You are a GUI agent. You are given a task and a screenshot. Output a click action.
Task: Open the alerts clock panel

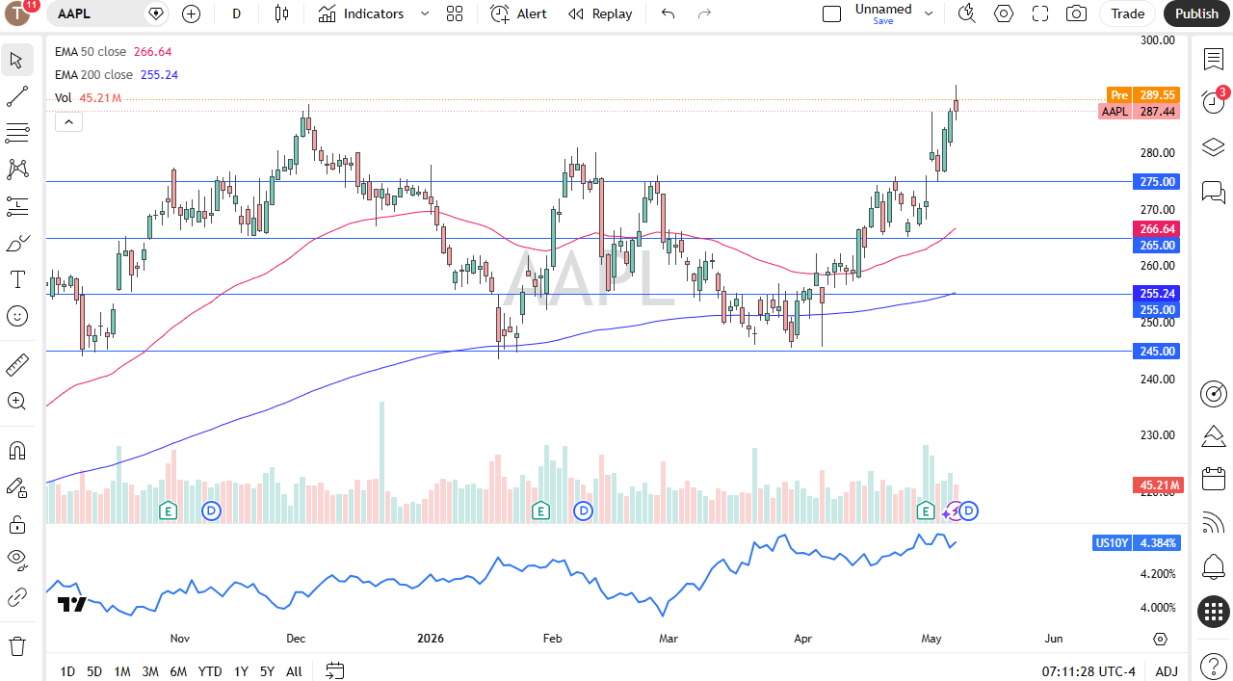pos(1214,103)
